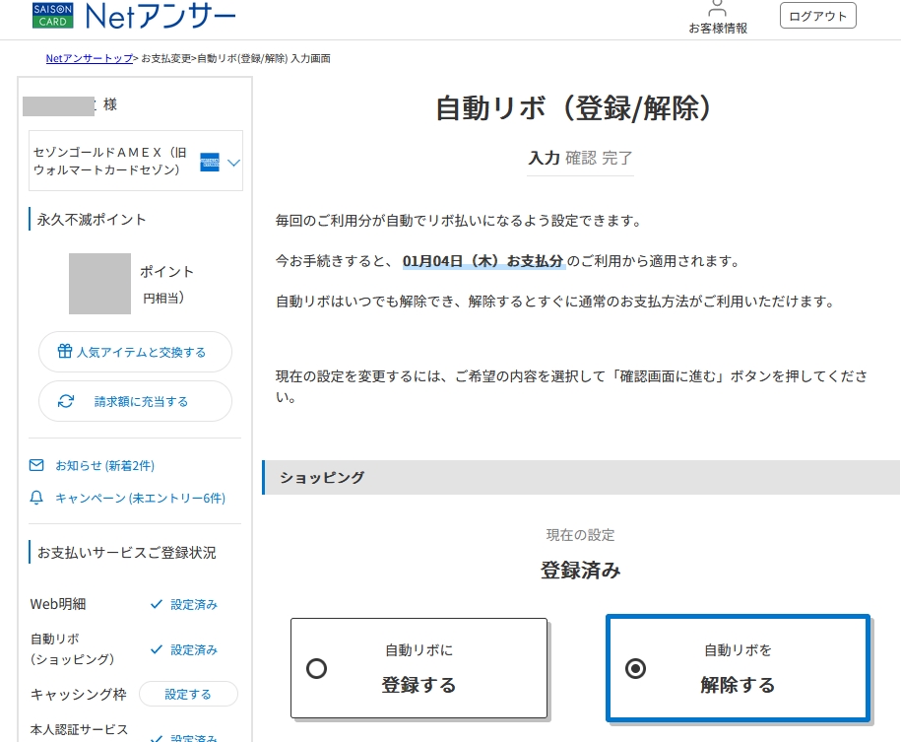The width and height of the screenshot is (901, 742).
Task: Click 人気アイテムと交換する button
Action: [x=135, y=352]
